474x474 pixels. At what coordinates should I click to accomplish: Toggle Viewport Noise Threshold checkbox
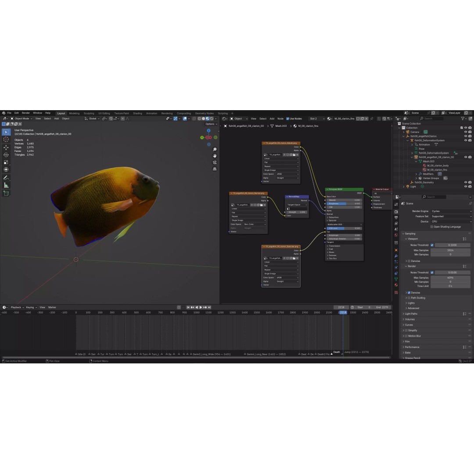(432, 245)
